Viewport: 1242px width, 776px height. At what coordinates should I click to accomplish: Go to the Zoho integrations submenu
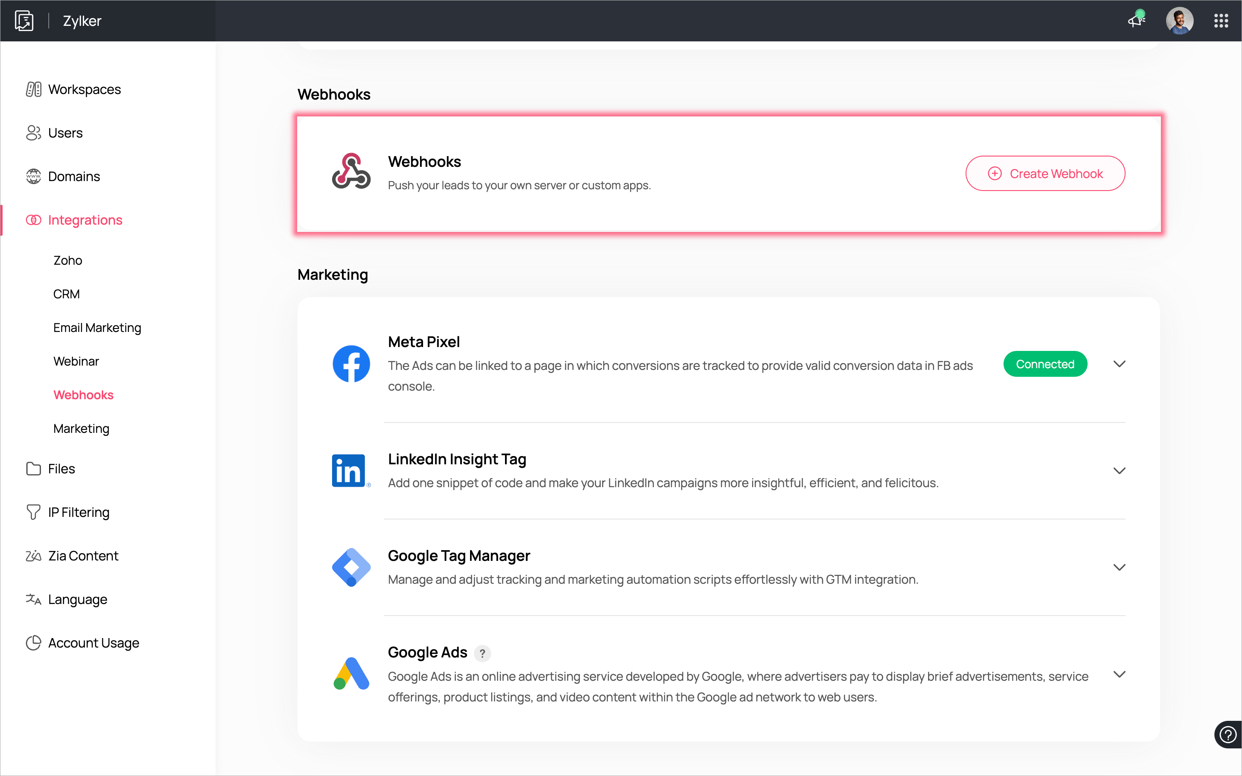tap(68, 260)
